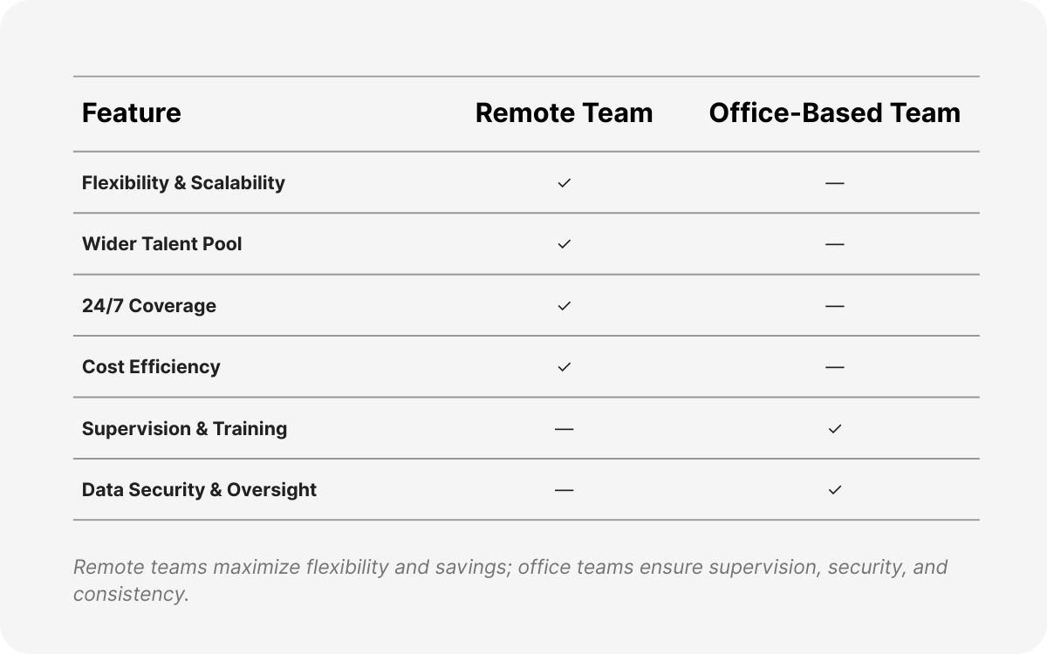Click the Remote Team checkmark for 24/7 Coverage
The image size is (1047, 654).
[564, 306]
